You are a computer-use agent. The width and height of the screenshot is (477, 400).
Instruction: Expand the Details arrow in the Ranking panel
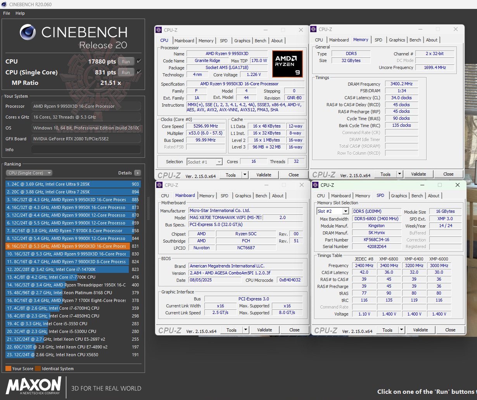pyautogui.click(x=138, y=173)
